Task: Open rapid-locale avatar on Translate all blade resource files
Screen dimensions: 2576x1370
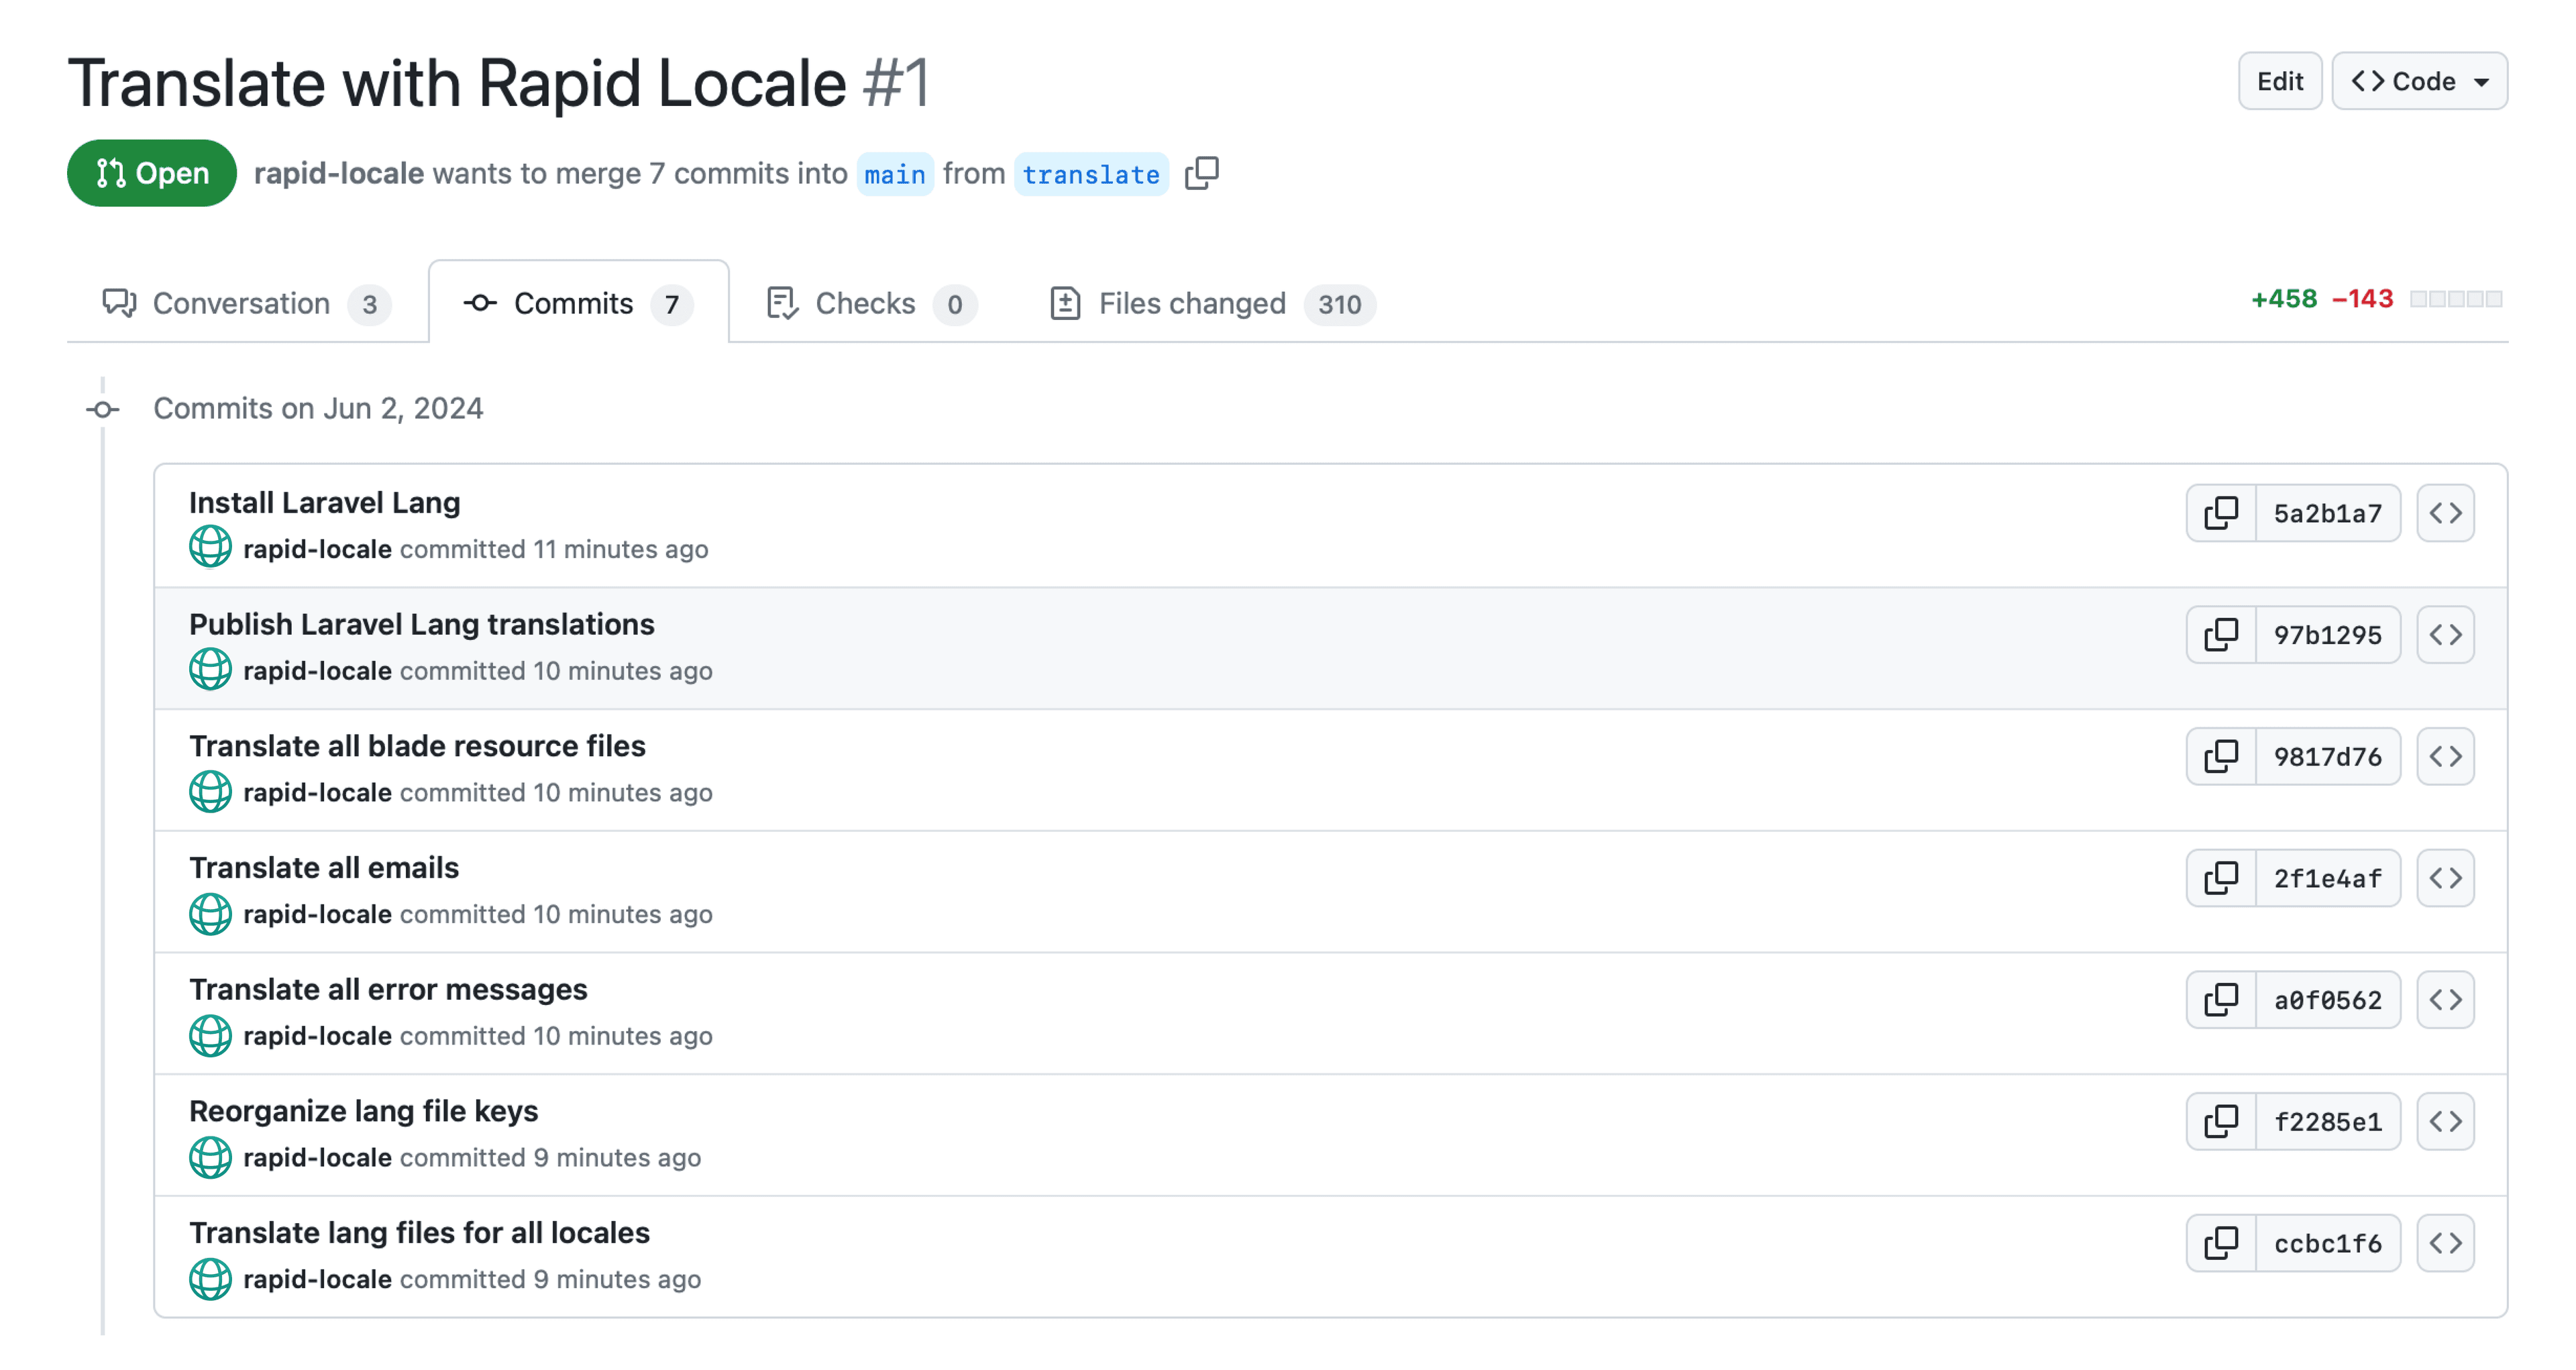Action: [210, 791]
